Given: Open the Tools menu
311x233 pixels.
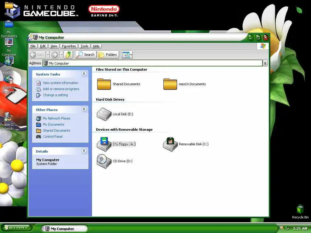Looking at the screenshot, I should (84, 46).
